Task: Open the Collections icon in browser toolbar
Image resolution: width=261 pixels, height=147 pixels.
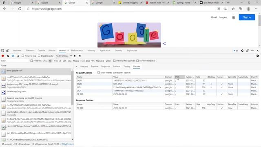Action: tap(241, 9)
